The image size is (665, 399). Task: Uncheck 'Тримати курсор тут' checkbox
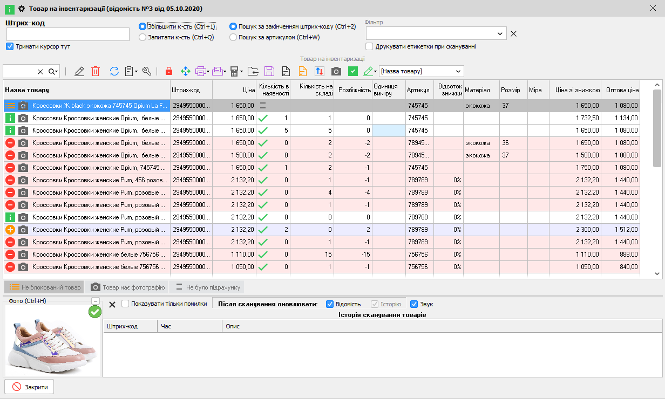(x=10, y=46)
